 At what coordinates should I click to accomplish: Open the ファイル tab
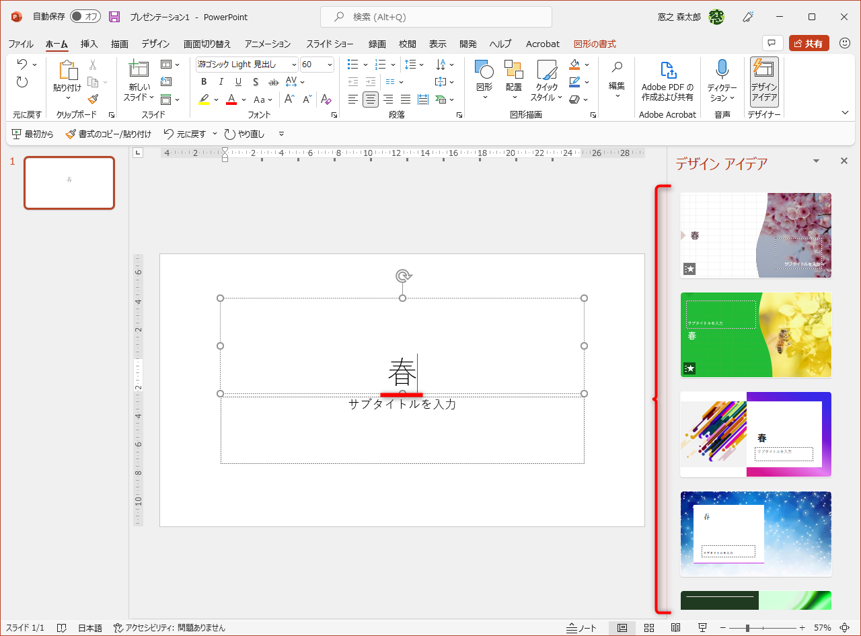[21, 44]
